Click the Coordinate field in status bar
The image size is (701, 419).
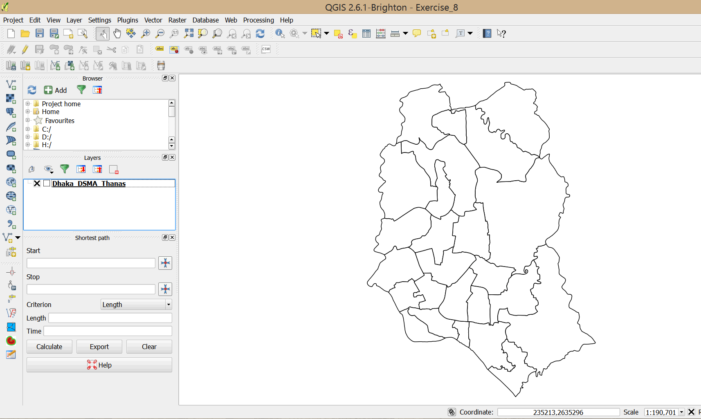click(558, 412)
